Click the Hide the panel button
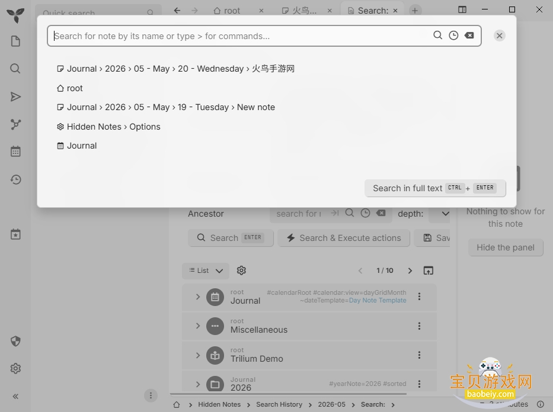This screenshot has width=553, height=412. click(x=506, y=247)
